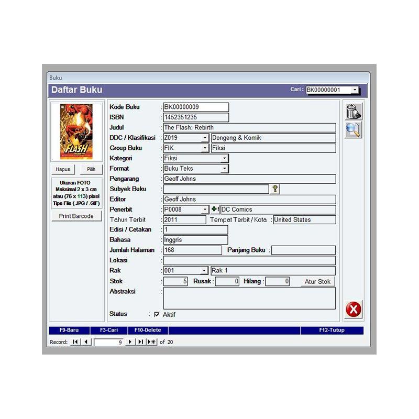Open the Format Buku Teks dropdown
This screenshot has height=419, width=419.
[x=225, y=169]
